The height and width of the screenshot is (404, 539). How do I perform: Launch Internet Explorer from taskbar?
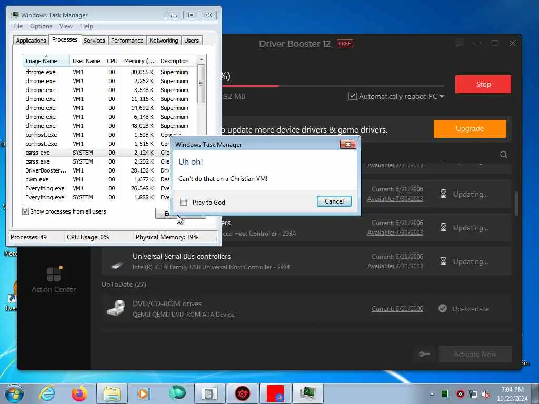pyautogui.click(x=47, y=393)
